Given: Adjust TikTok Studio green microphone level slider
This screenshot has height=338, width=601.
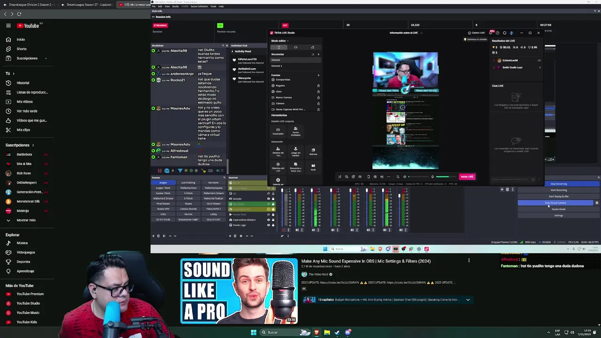Looking at the screenshot, I should coord(445,177).
